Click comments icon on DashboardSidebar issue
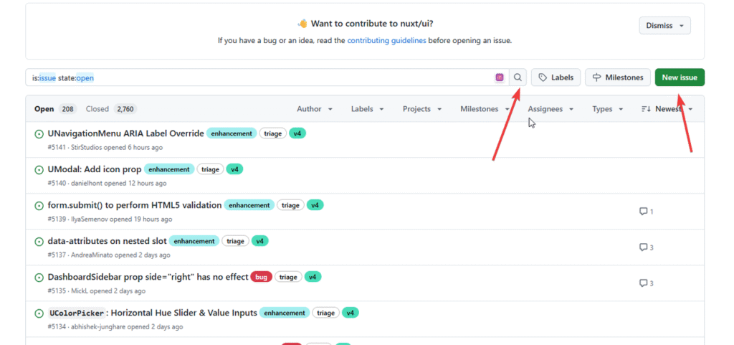Viewport: 734px width, 345px height. pos(643,283)
